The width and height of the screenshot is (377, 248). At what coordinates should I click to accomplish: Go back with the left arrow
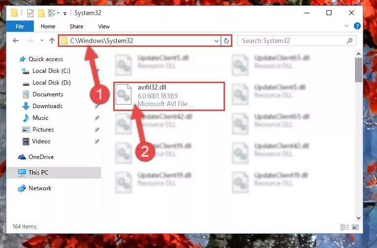16,41
